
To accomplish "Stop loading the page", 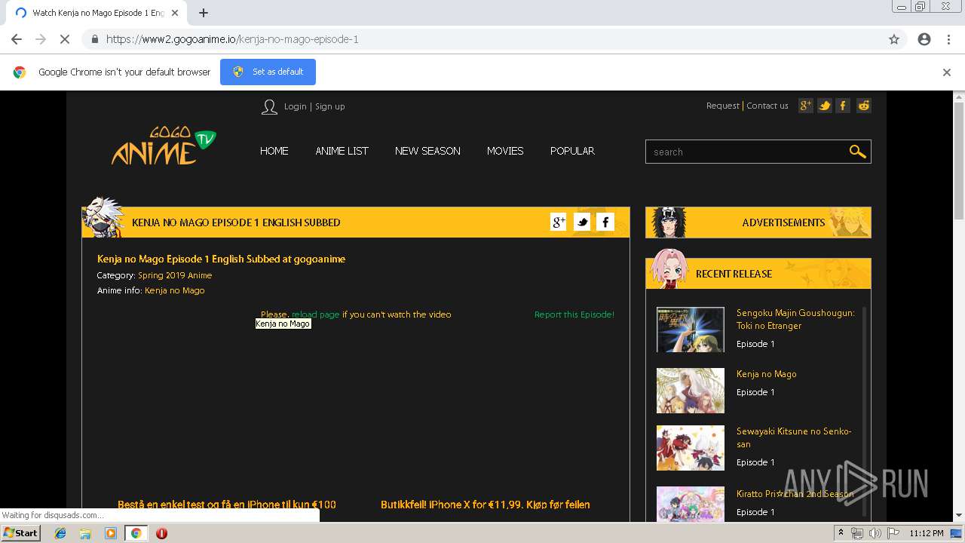I will [65, 39].
